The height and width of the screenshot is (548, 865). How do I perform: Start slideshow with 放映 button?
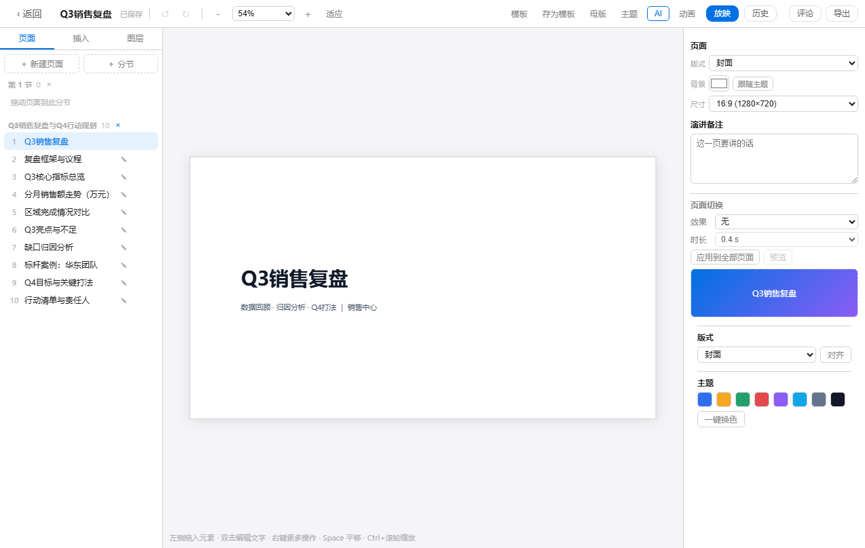[722, 14]
